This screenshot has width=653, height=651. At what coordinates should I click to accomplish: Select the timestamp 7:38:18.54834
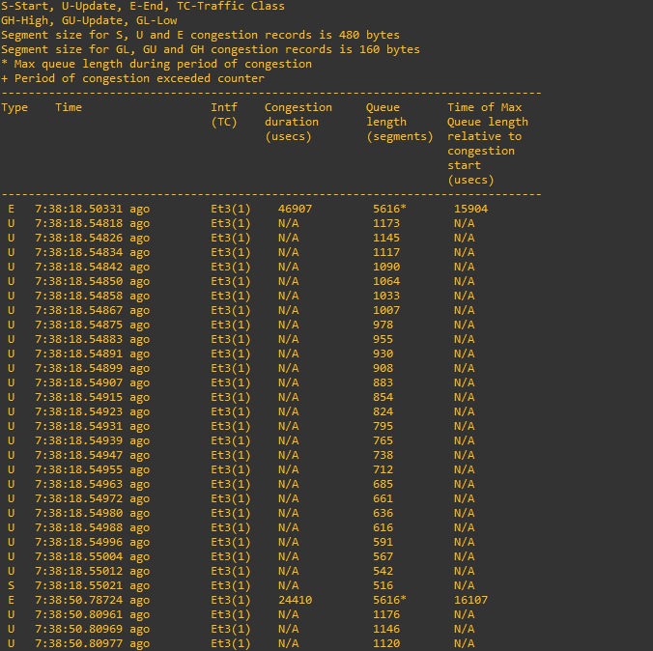tap(78, 252)
